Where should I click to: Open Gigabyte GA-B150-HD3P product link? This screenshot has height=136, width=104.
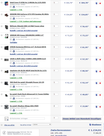pyautogui.click(x=28, y=71)
